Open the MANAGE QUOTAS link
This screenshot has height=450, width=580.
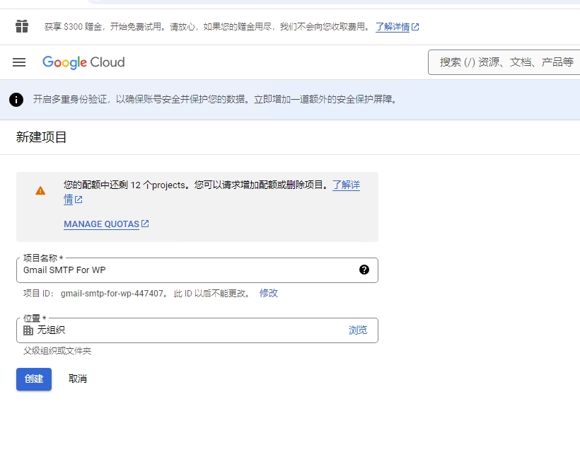click(106, 224)
